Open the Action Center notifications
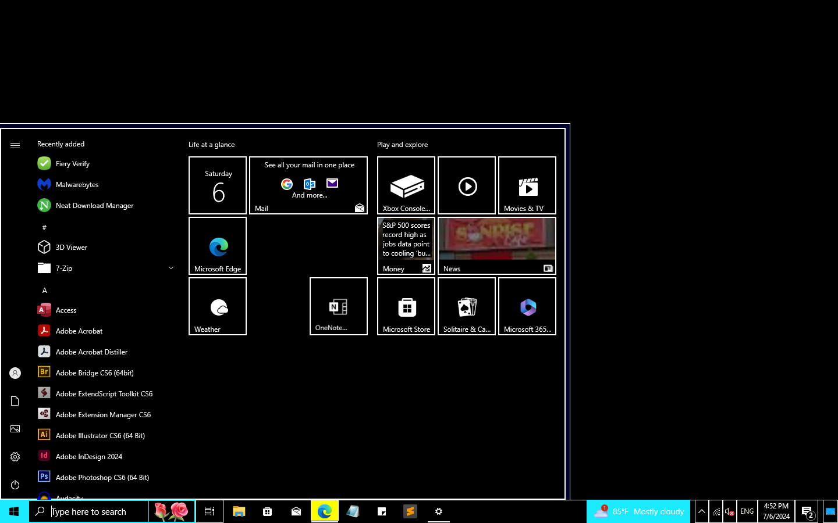 click(807, 511)
